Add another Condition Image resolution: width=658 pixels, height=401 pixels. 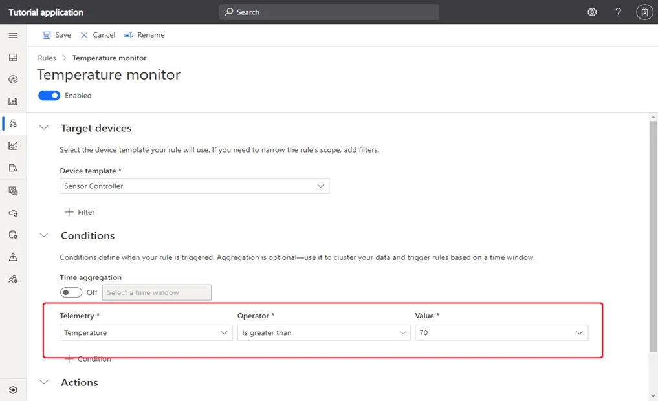88,359
